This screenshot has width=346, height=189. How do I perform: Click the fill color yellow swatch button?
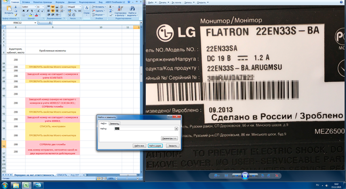pos(30,15)
